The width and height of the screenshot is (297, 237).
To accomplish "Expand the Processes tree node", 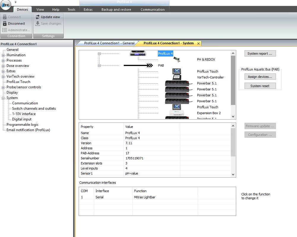I will pos(3,61).
